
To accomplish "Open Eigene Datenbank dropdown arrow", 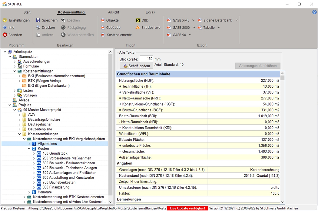I will point(237,20).
